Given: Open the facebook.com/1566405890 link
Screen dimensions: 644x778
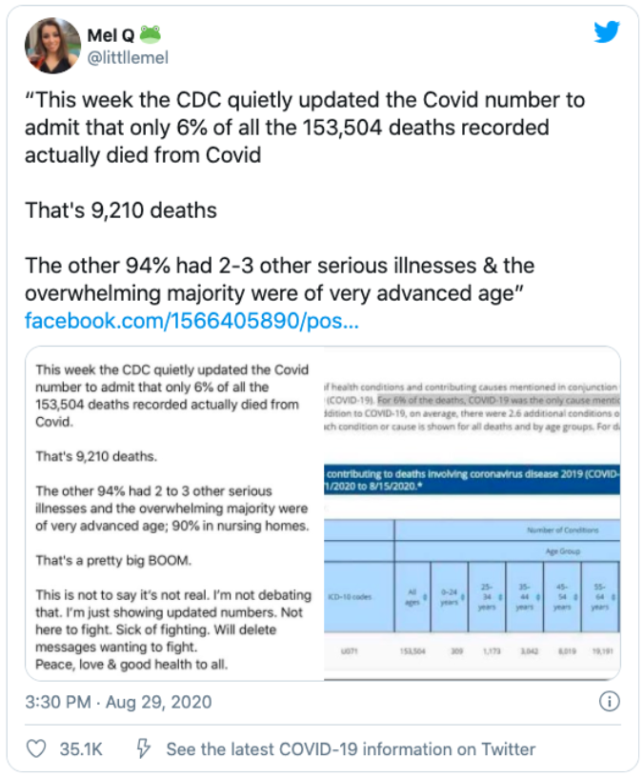Looking at the screenshot, I should (x=191, y=320).
